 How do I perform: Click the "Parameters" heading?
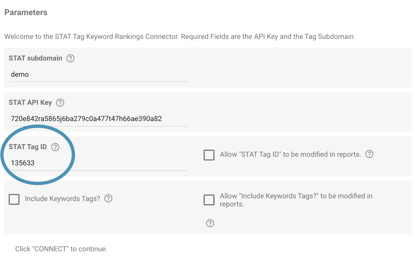click(x=26, y=12)
